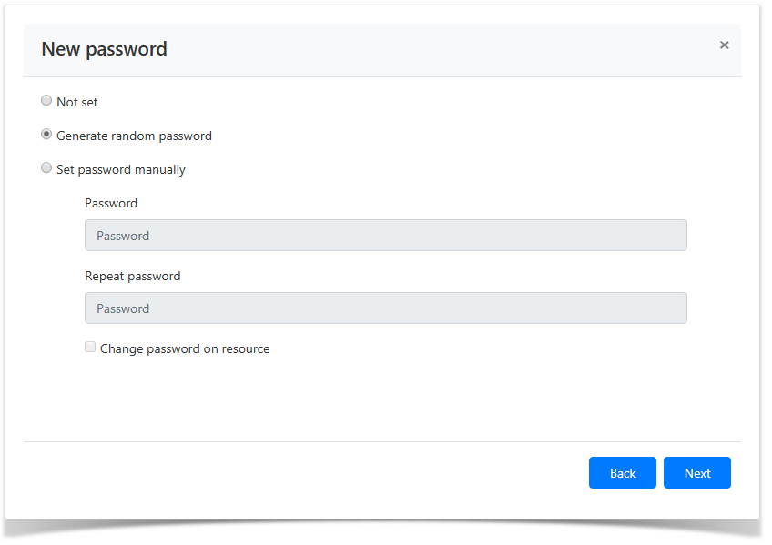
Task: Tick the Change password on resource checkbox
Action: (90, 347)
